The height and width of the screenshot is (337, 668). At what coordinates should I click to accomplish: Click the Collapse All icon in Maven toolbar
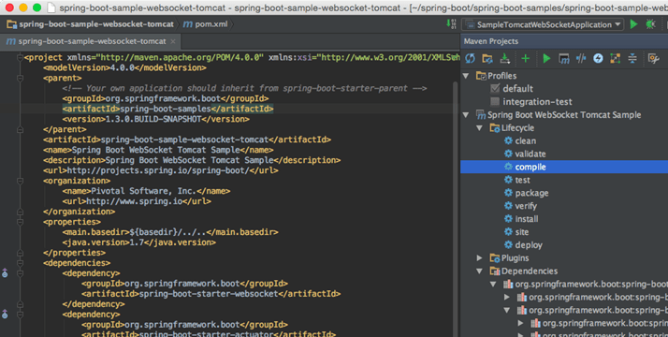pos(632,58)
